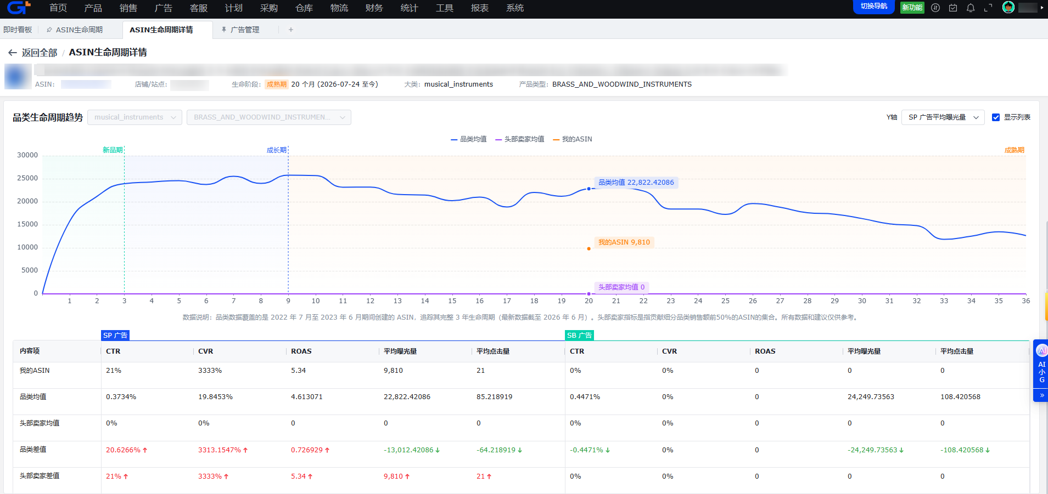
Task: Click the 20.6266% CTR difference cell
Action: point(126,450)
